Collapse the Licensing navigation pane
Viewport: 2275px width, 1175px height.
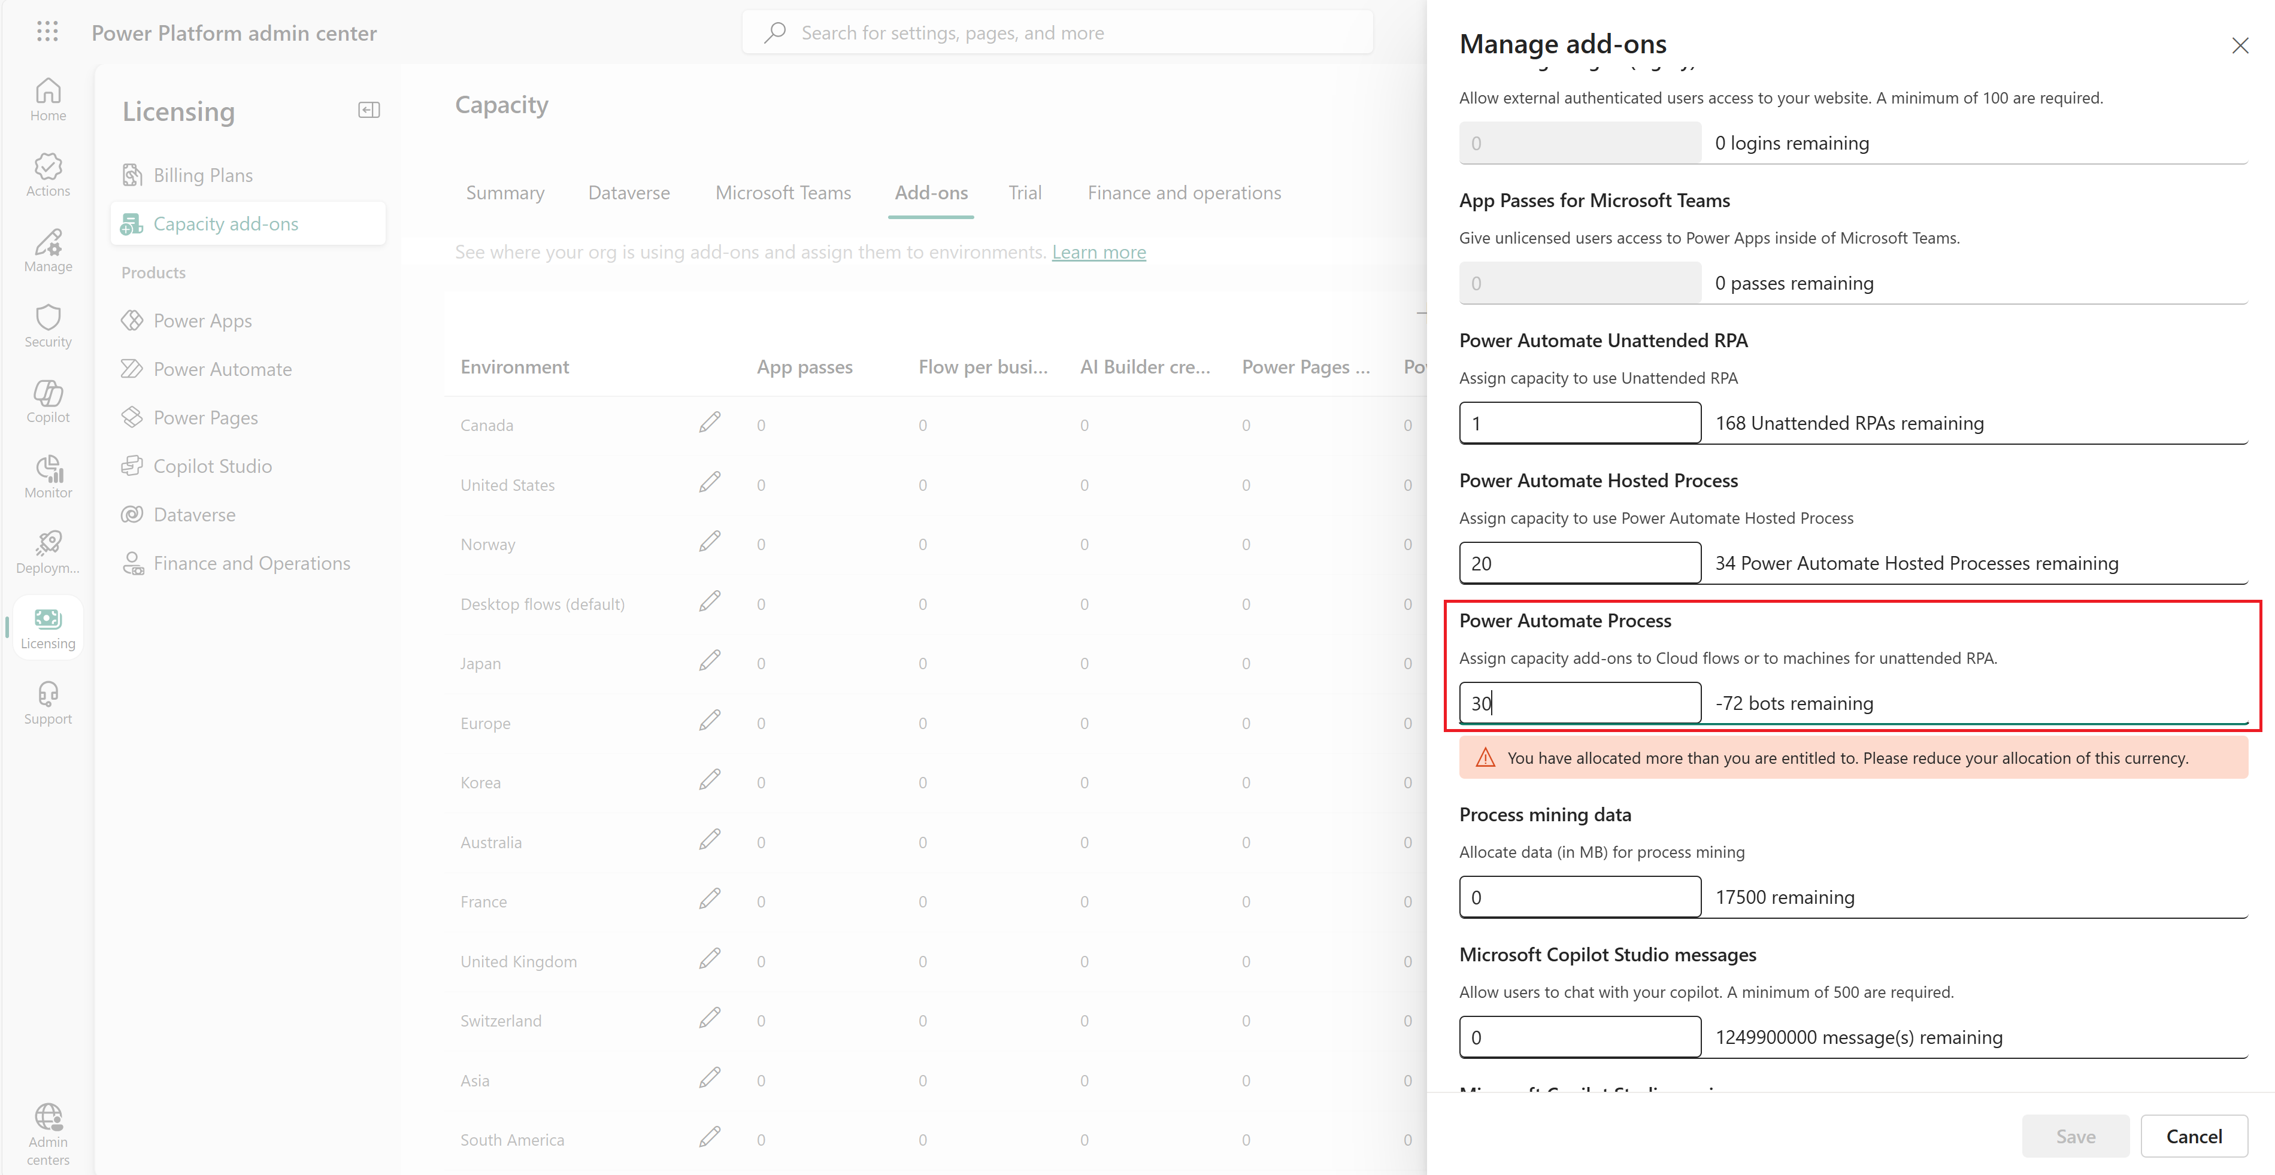(x=368, y=110)
